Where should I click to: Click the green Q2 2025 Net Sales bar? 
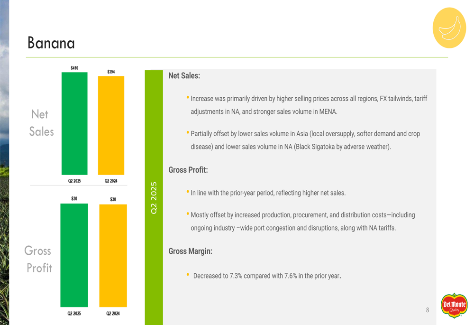click(74, 123)
